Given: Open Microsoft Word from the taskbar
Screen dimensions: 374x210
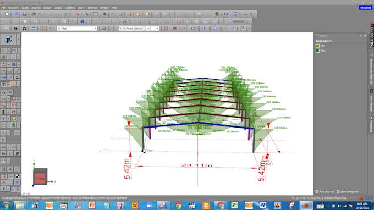Looking at the screenshot, I should (x=263, y=206).
